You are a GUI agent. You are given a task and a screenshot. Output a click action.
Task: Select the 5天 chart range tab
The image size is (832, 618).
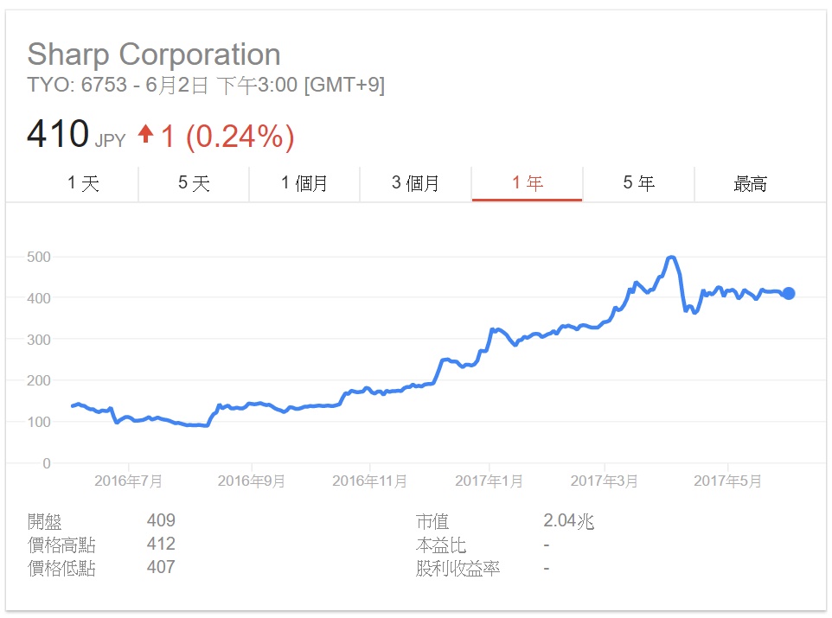point(194,183)
